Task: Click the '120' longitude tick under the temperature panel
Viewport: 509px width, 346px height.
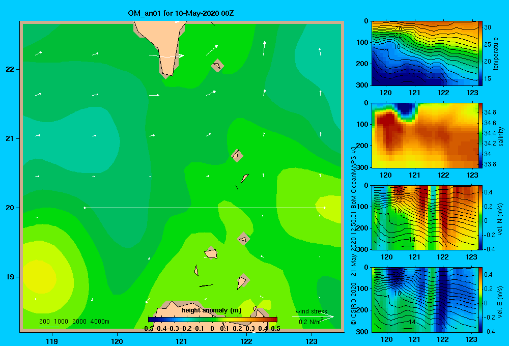Action: (386, 93)
